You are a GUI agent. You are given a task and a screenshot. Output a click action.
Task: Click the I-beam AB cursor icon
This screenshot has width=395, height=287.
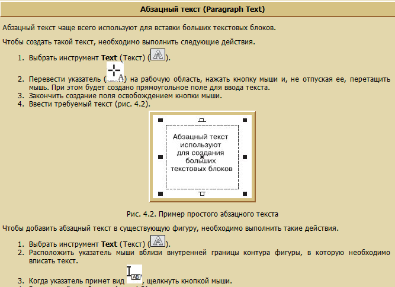134,274
